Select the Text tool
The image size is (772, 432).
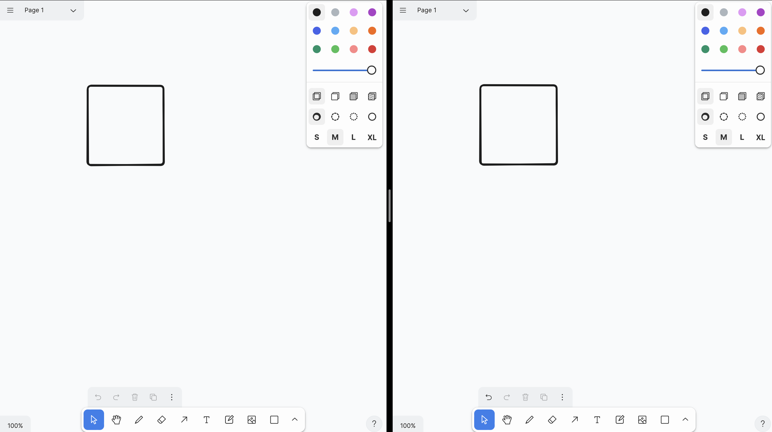[207, 420]
